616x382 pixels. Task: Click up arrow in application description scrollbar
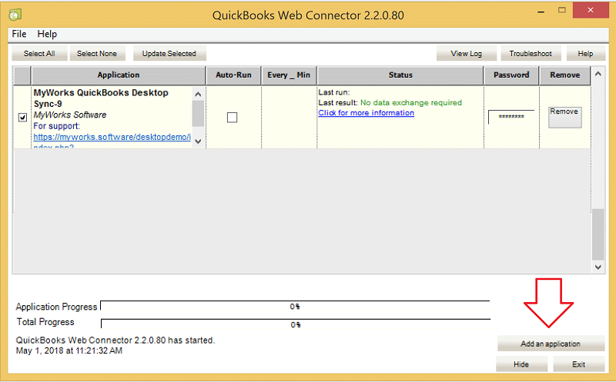tap(198, 94)
